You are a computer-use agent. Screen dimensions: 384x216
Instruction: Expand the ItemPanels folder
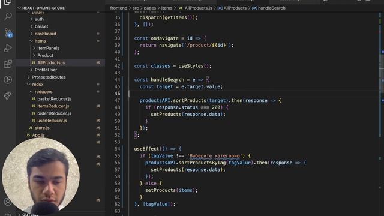tap(34, 48)
